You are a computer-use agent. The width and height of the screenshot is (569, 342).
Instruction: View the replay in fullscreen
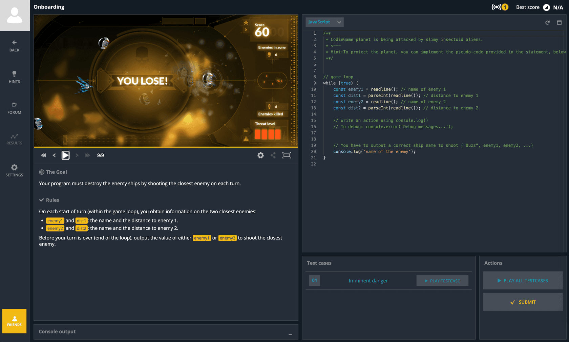click(x=287, y=155)
